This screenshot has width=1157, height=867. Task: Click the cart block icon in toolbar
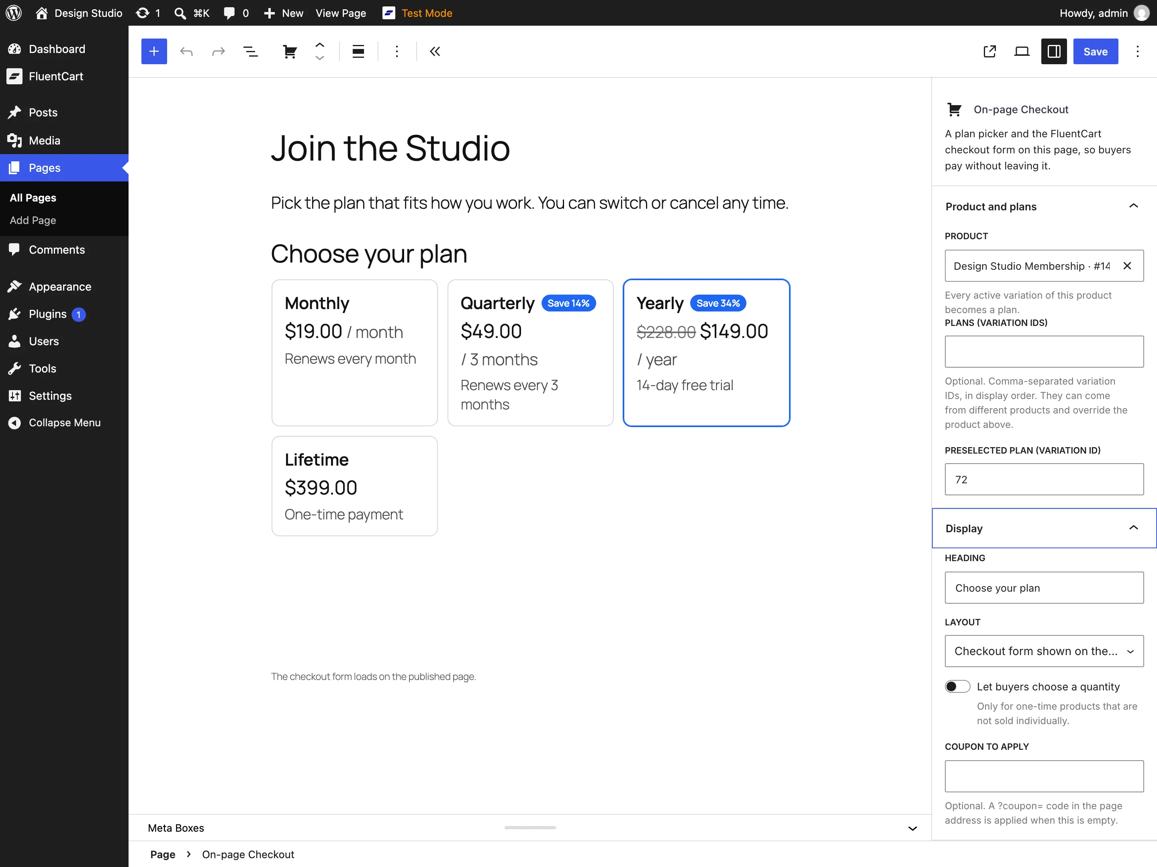click(x=290, y=51)
